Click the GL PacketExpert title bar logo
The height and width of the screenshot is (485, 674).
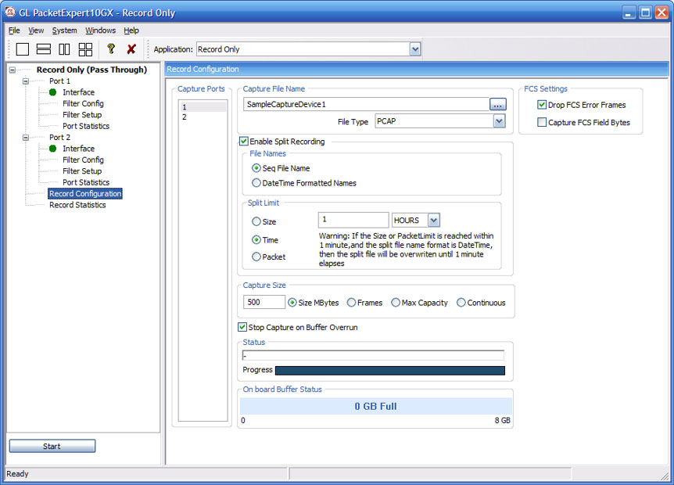pos(10,13)
